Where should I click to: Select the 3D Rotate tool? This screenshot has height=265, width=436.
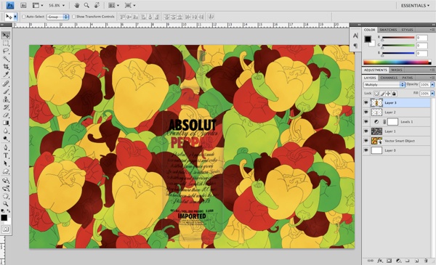coord(6,181)
